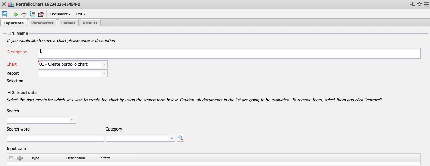Switch to the Format tab

[x=68, y=23]
